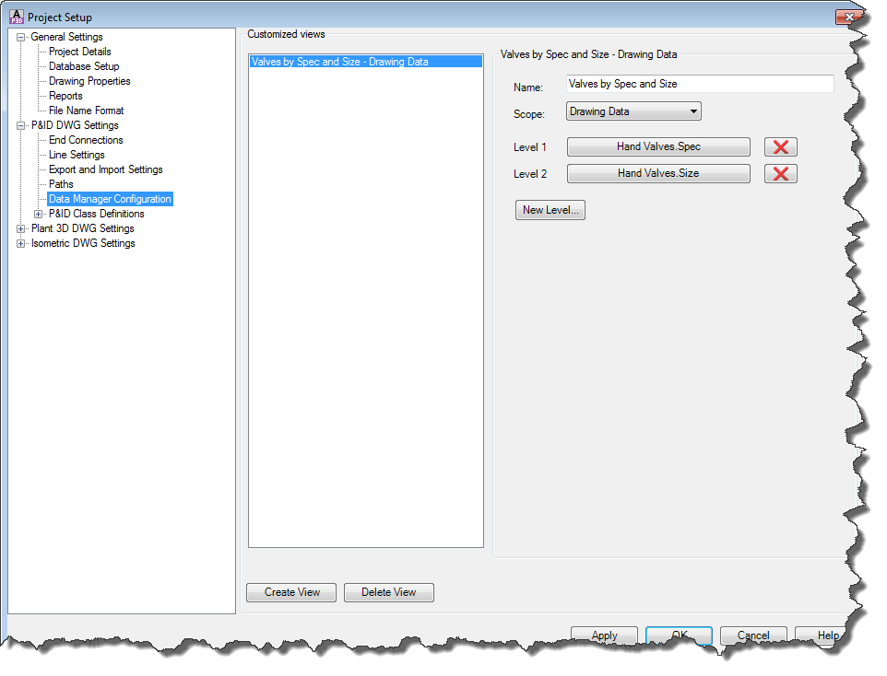Apply the project settings
The height and width of the screenshot is (676, 887).
[604, 635]
